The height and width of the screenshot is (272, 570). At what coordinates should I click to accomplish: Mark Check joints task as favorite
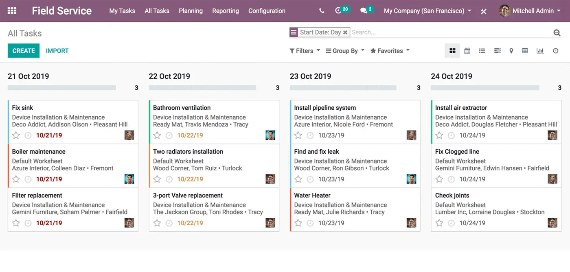tap(439, 223)
